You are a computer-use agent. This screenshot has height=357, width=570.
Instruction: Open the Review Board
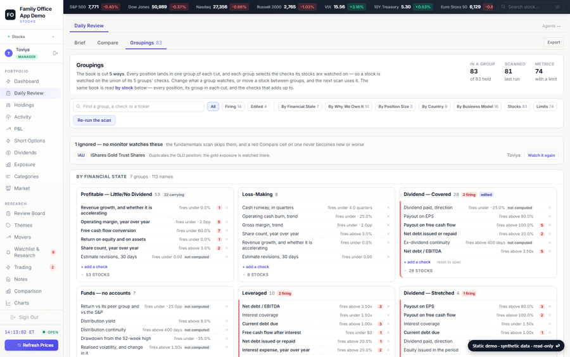30,213
